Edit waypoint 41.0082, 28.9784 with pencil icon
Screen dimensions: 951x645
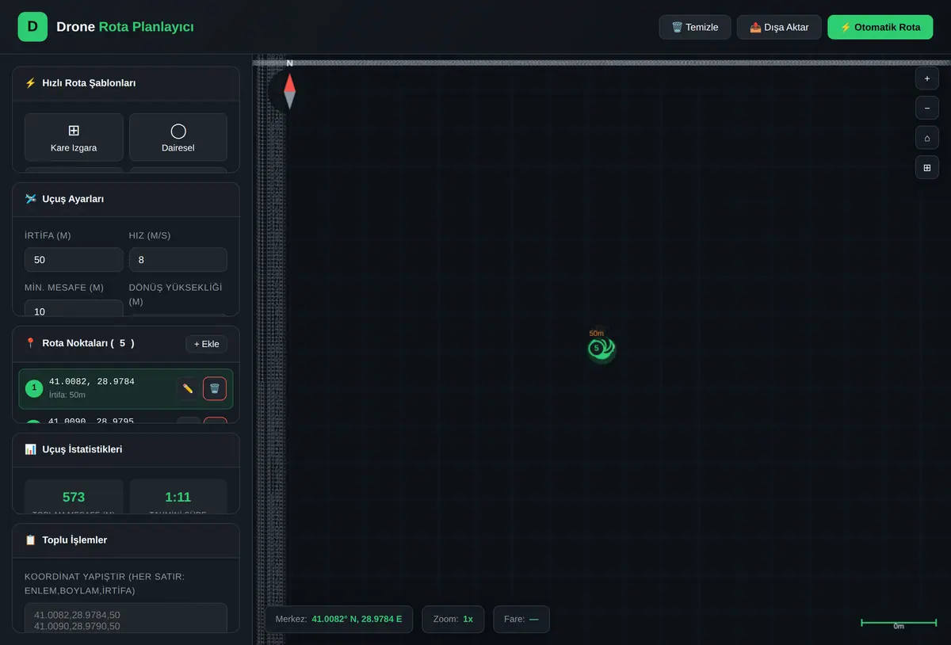[188, 388]
